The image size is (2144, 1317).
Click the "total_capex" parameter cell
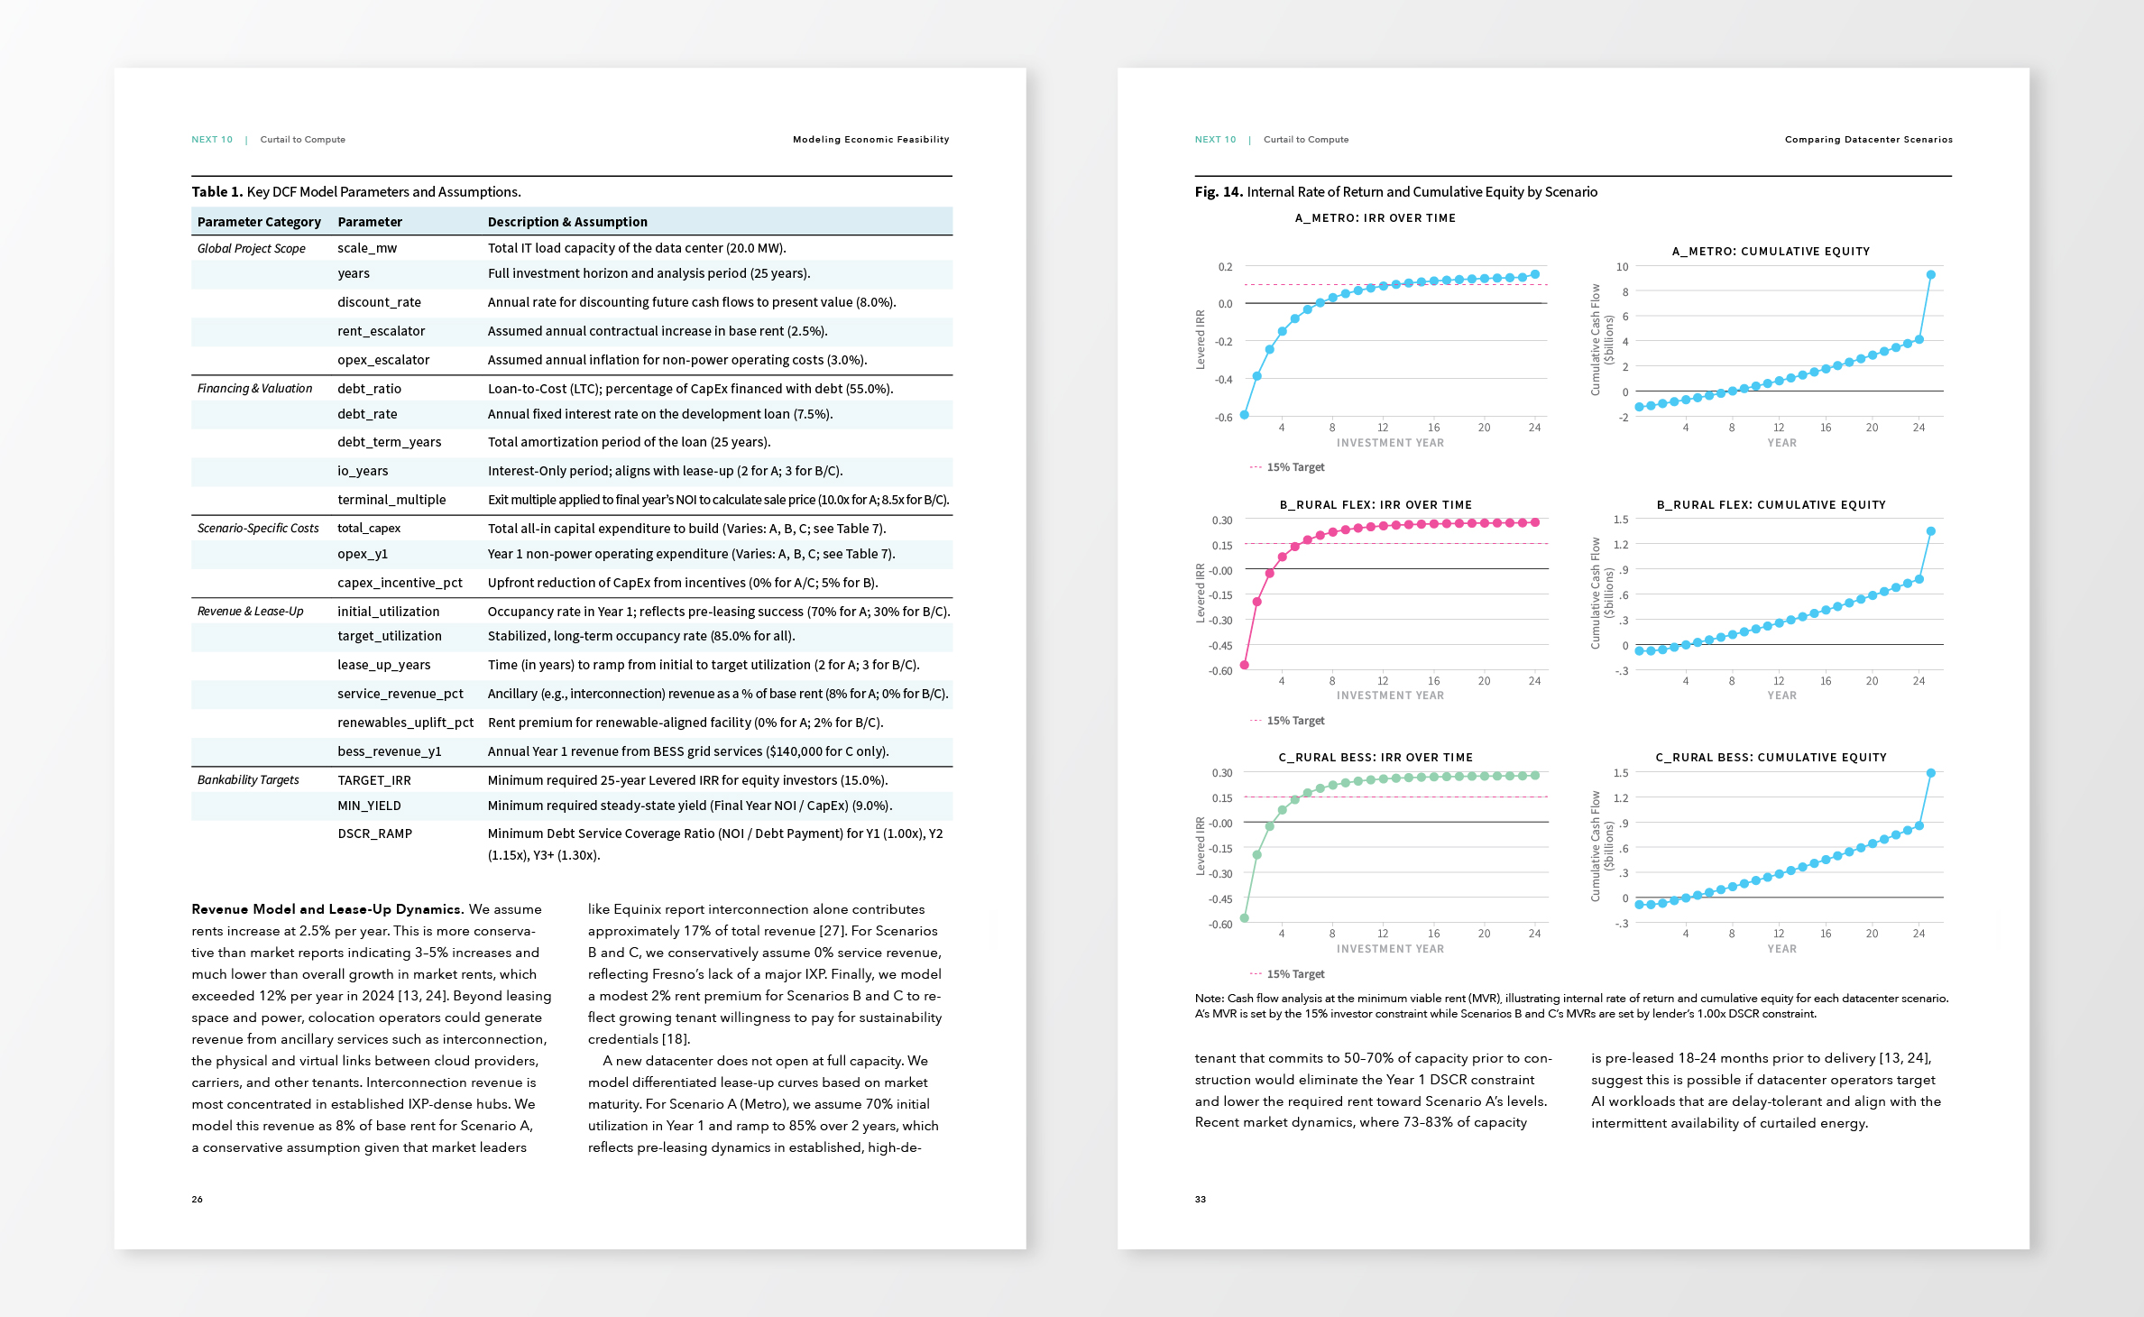click(x=369, y=529)
